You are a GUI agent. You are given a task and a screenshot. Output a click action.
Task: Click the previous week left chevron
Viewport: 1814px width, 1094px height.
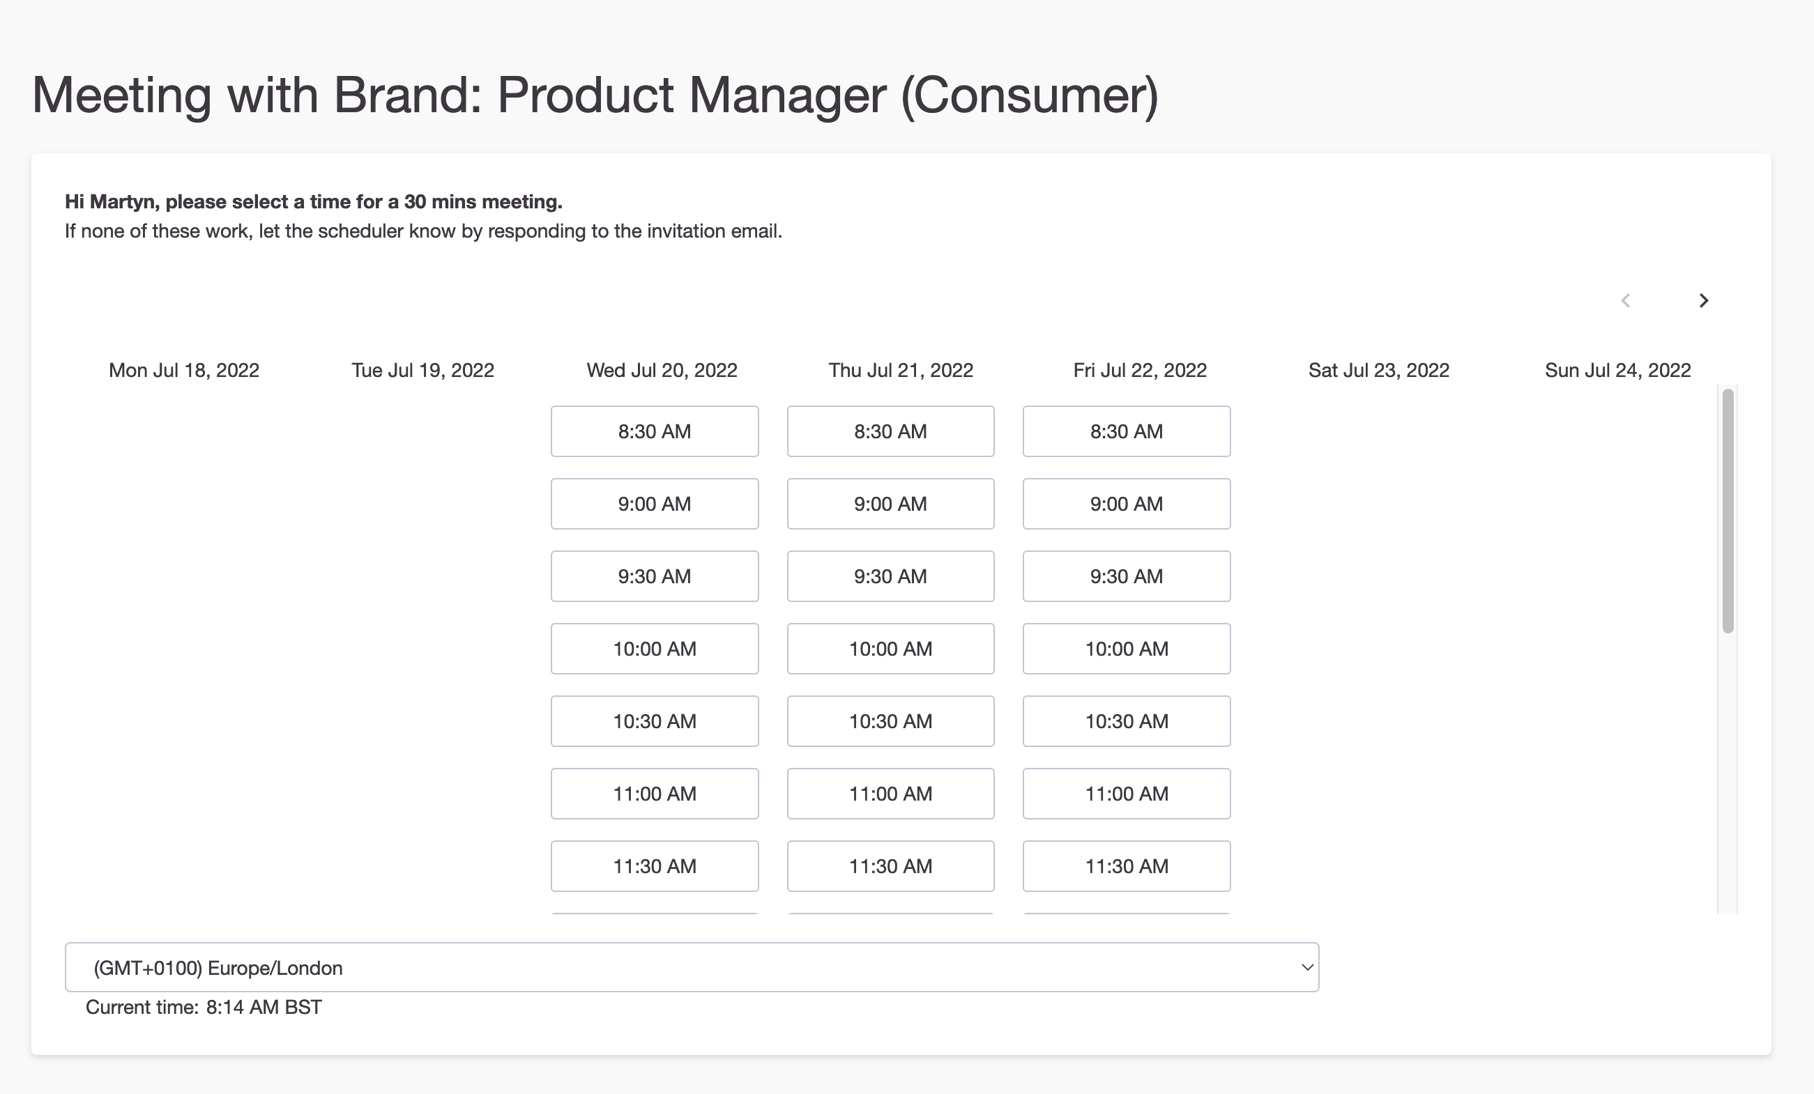[x=1626, y=300]
